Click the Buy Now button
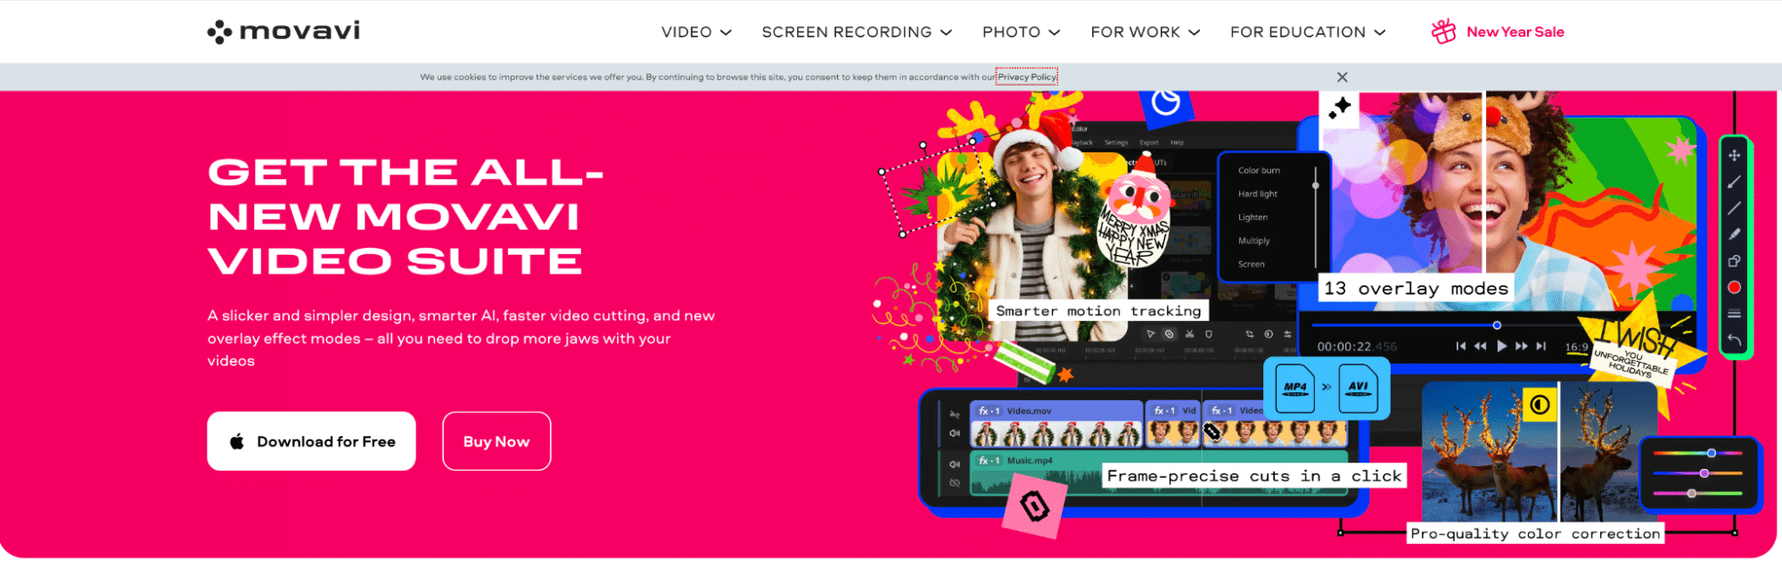The width and height of the screenshot is (1782, 566). (497, 441)
